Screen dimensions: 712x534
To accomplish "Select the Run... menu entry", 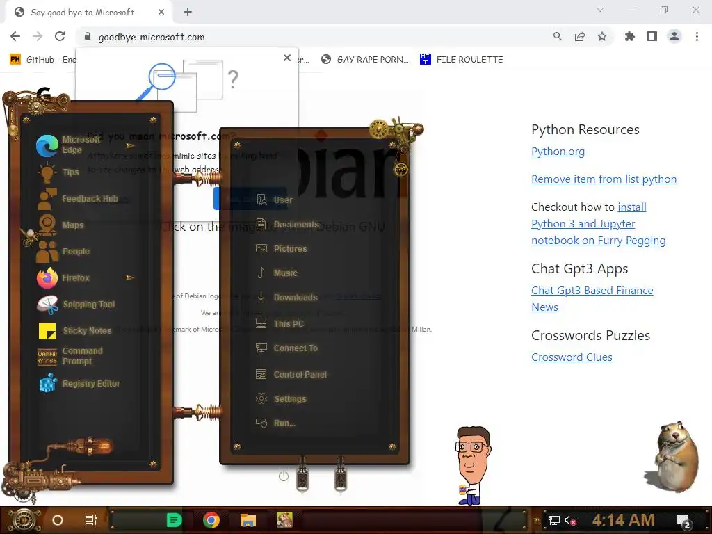I will point(275,423).
